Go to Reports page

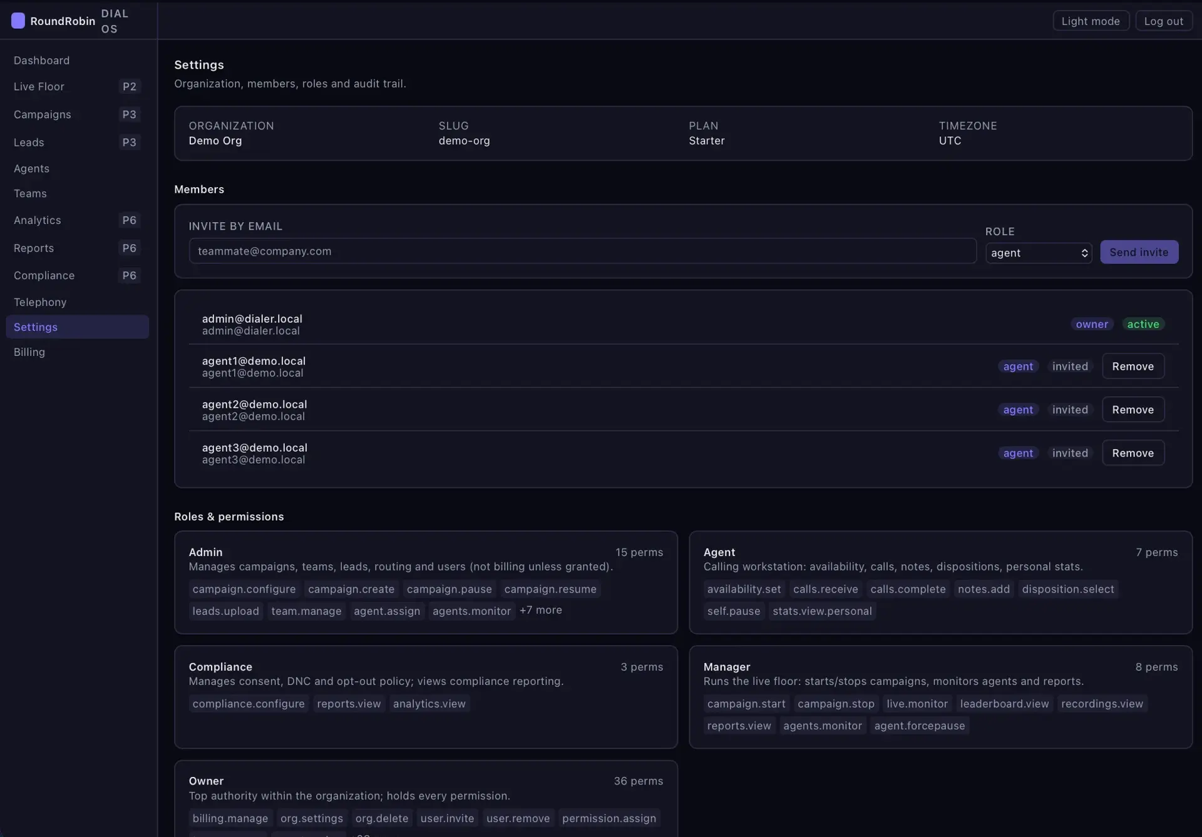click(x=77, y=248)
